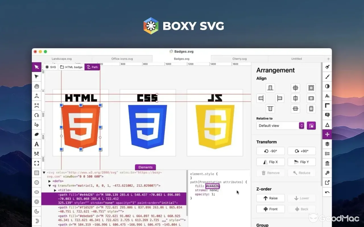Image resolution: width=364 pixels, height=227 pixels.
Task: Click the #e44d26 fill value field
Action: tap(212, 186)
